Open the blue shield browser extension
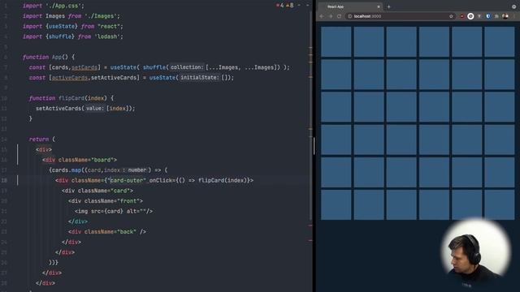Screen dimensions: 520x292 [488, 16]
